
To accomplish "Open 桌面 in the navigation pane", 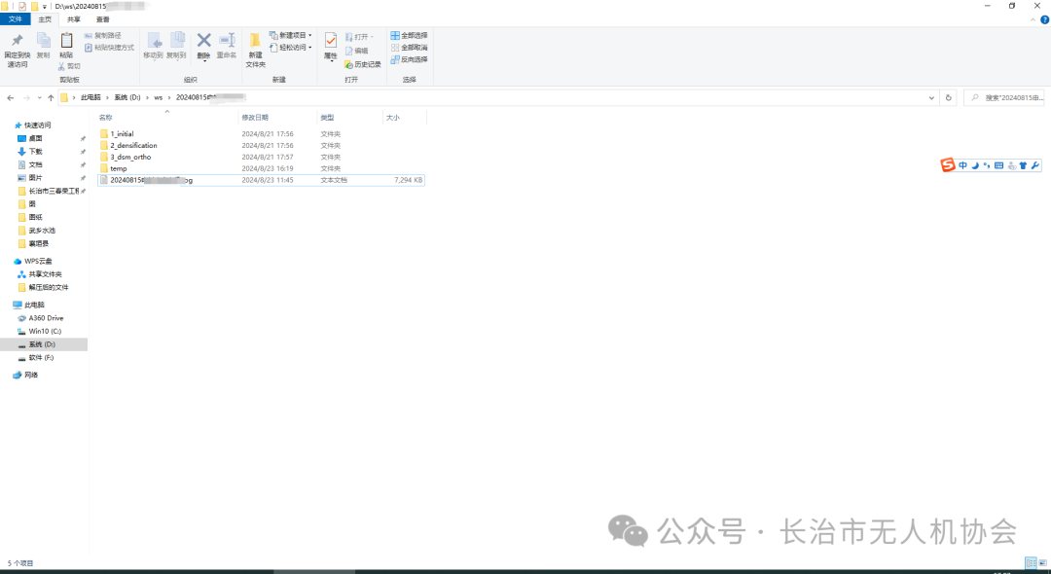I will pos(36,139).
